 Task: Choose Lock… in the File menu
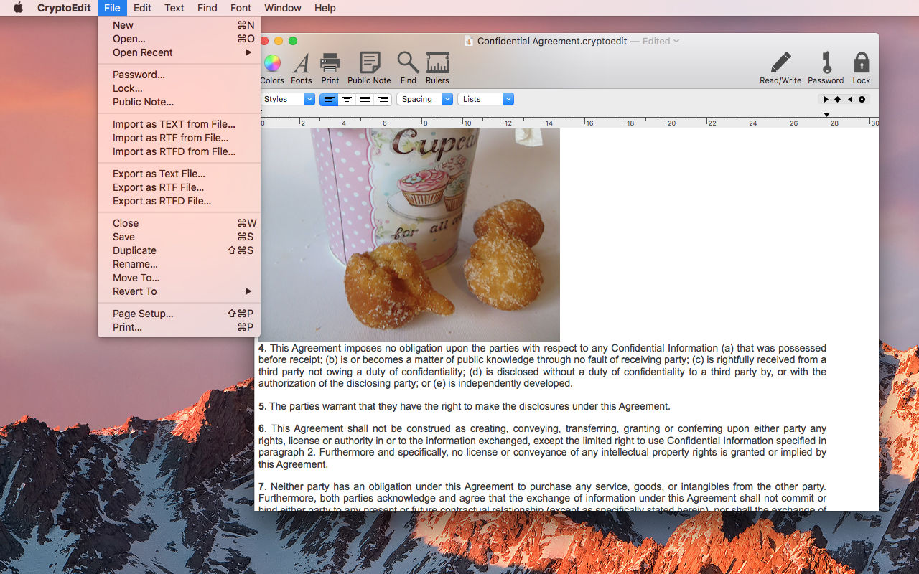179,88
